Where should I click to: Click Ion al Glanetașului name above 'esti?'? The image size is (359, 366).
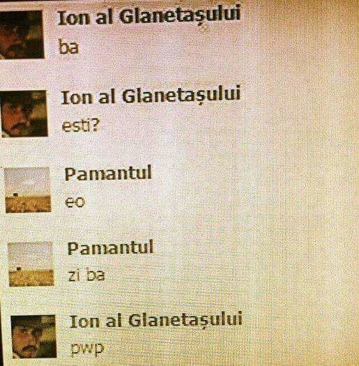[151, 96]
